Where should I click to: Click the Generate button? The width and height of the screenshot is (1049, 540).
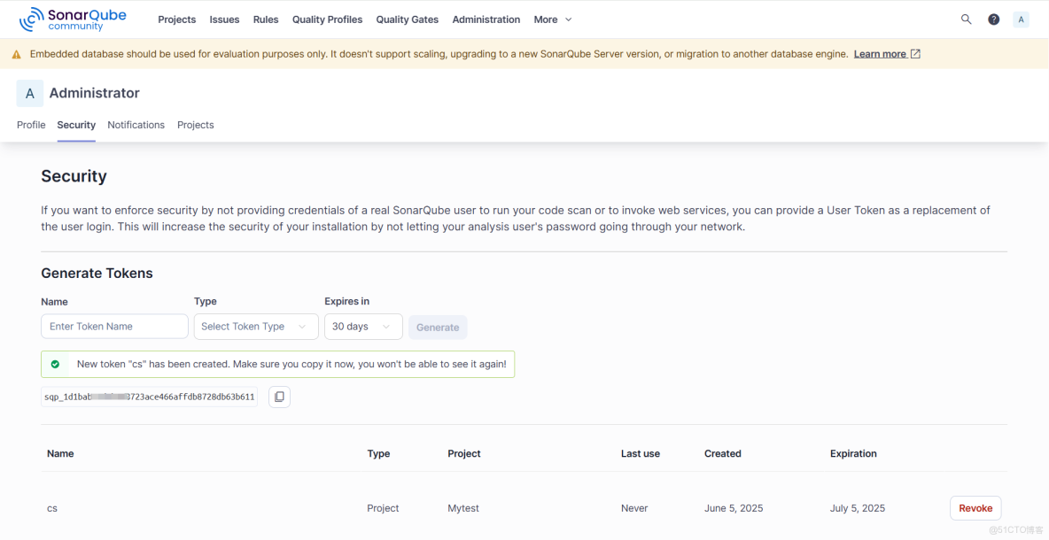click(437, 326)
